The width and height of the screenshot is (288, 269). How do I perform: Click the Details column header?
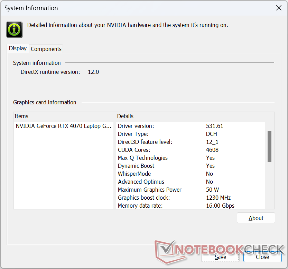(195, 116)
